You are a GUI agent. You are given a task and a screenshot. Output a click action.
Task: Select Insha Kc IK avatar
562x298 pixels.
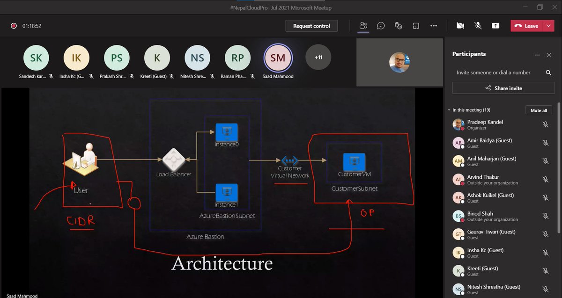(x=76, y=58)
